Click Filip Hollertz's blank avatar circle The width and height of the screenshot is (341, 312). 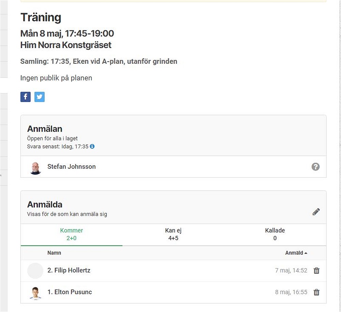[x=35, y=271]
